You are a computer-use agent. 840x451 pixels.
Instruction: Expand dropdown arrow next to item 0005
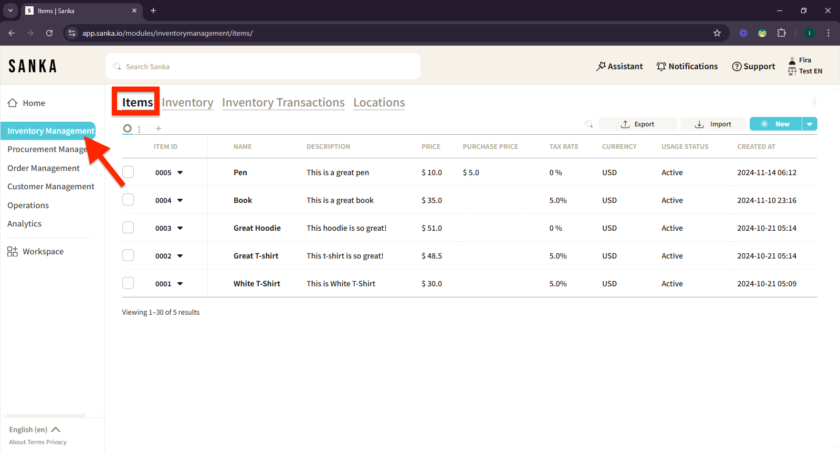click(x=180, y=173)
